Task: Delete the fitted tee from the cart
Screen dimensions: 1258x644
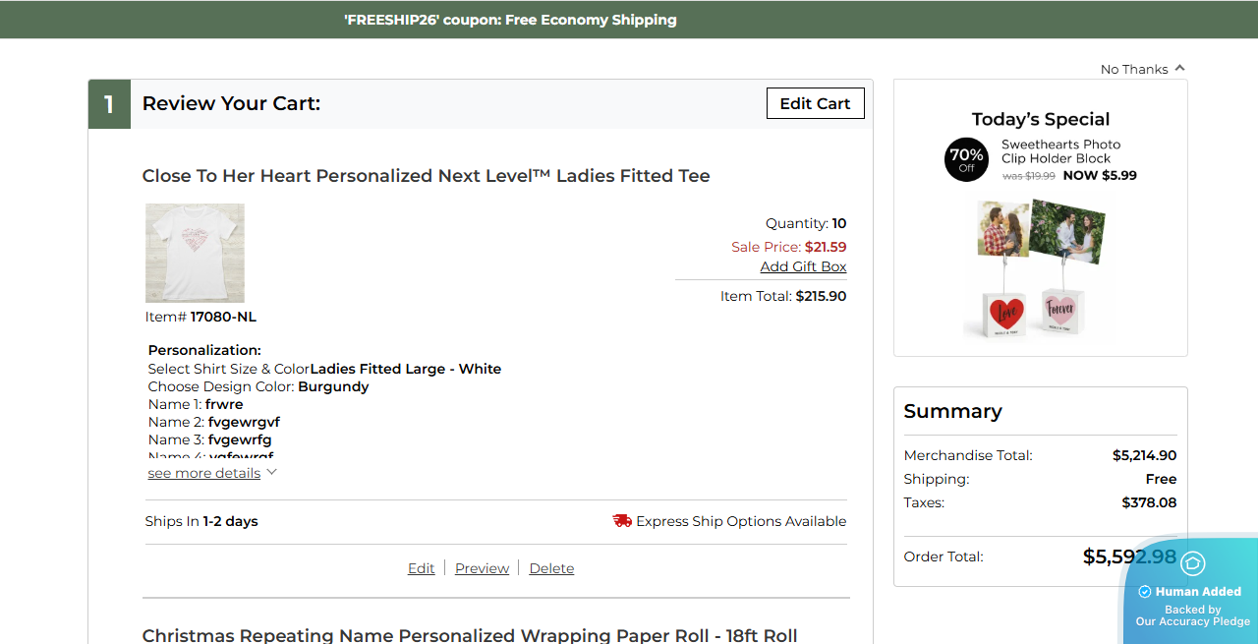Action: tap(551, 568)
